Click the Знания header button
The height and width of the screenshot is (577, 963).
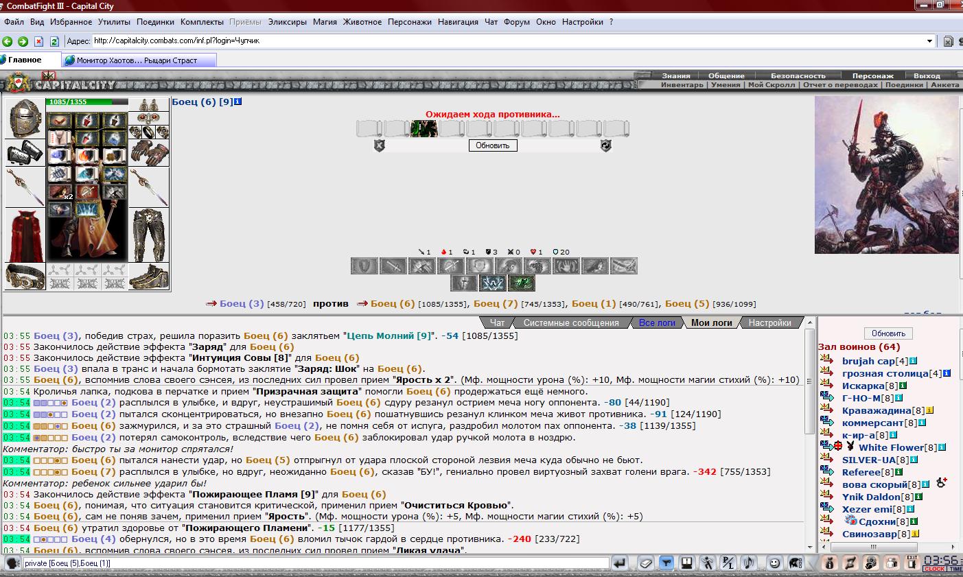click(x=676, y=75)
